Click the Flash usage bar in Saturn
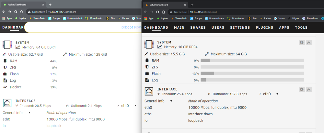This screenshot has height=133, width=324. pyautogui.click(x=252, y=73)
